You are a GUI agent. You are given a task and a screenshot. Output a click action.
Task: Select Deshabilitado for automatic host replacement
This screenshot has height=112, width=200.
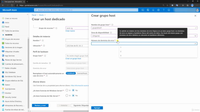(82, 73)
